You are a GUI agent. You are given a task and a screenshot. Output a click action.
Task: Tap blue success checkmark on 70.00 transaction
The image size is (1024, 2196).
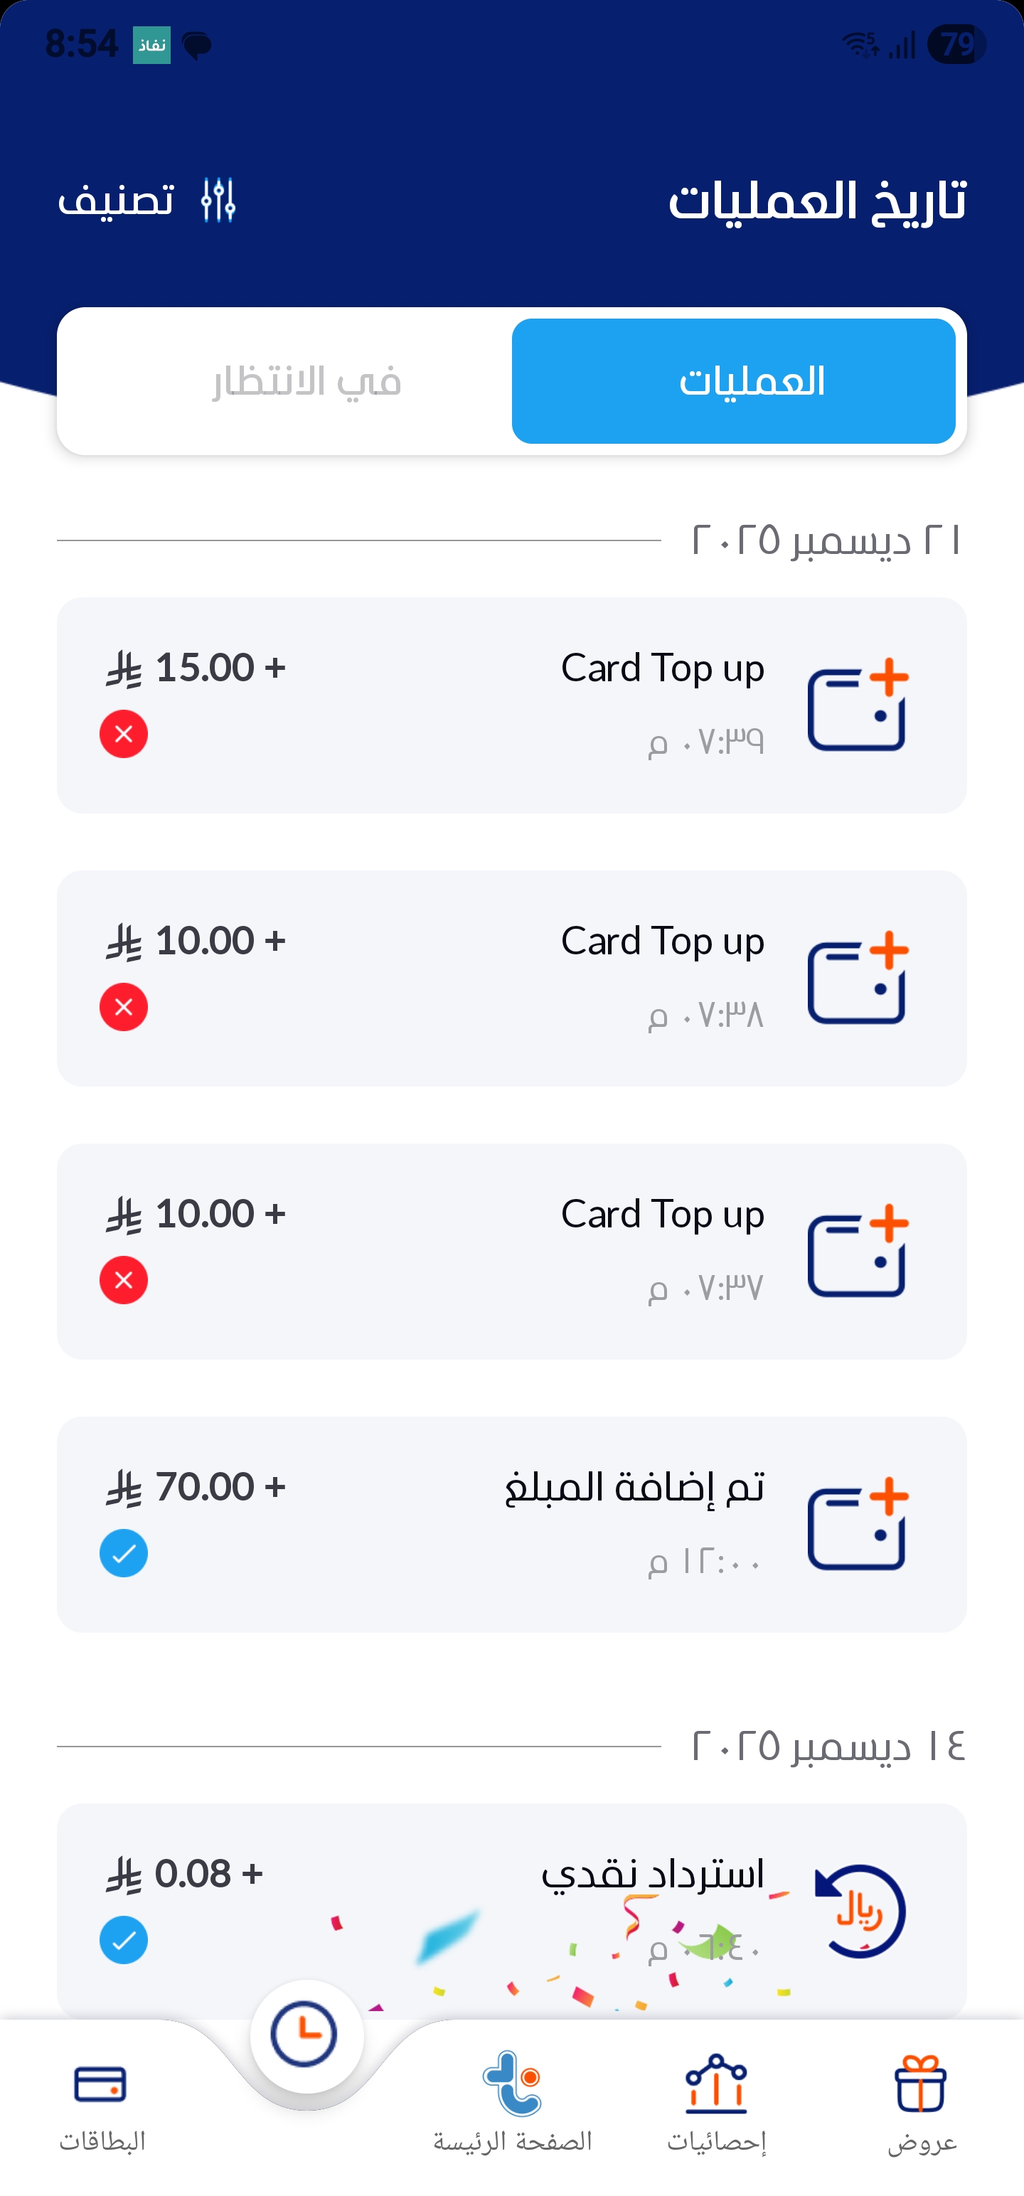tap(124, 1553)
